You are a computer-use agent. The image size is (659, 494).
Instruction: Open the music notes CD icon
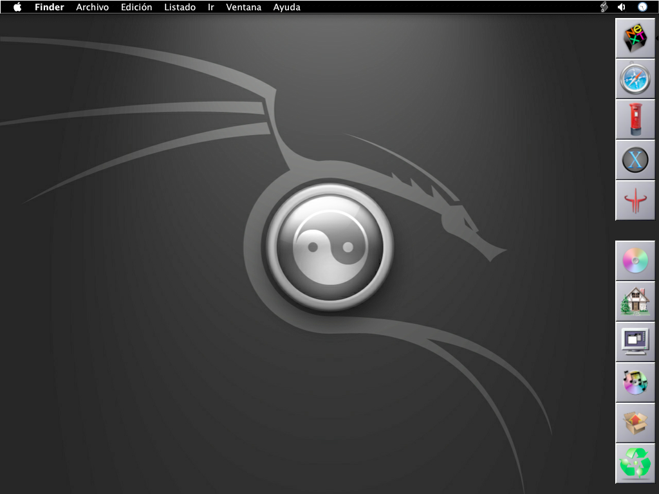coord(635,382)
